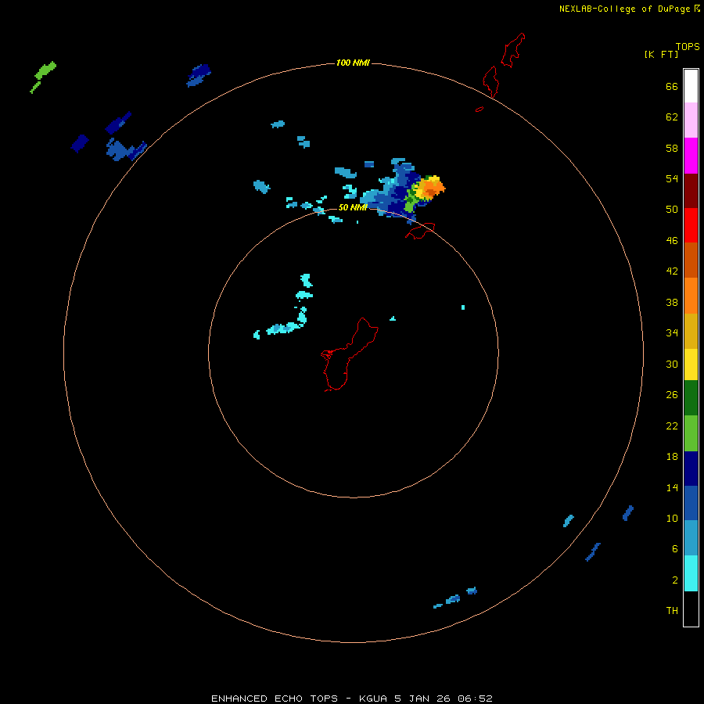Viewport: 704px width, 704px height.
Task: Click the legend value '30'
Action: [672, 364]
